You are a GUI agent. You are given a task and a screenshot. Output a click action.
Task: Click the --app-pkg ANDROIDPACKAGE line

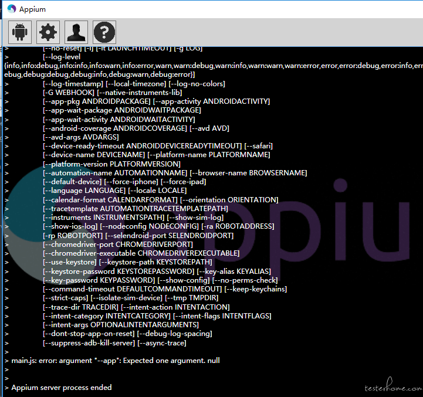[x=156, y=101]
